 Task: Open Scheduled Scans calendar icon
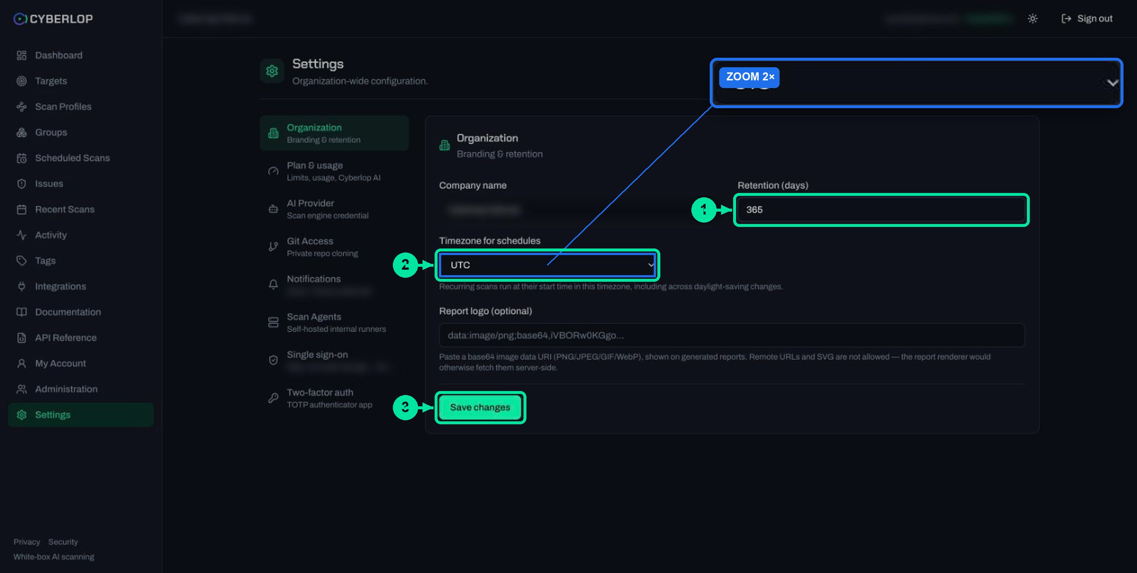tap(21, 158)
